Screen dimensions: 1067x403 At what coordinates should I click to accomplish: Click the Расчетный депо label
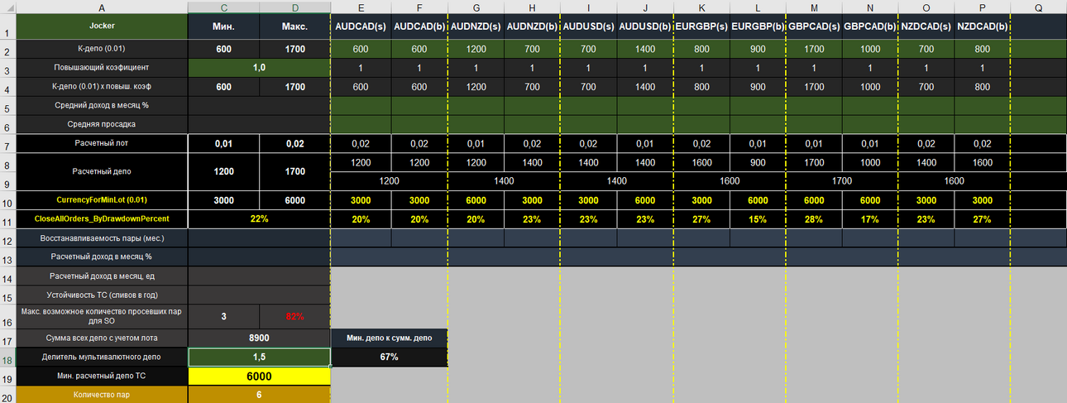(x=102, y=172)
